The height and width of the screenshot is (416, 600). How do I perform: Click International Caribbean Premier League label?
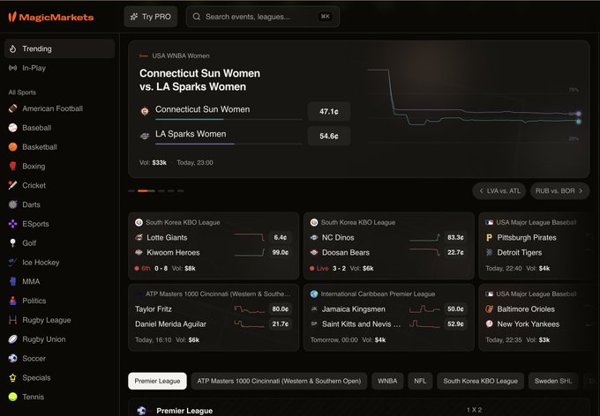coord(378,294)
